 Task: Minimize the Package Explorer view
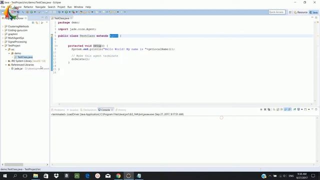tap(42, 18)
